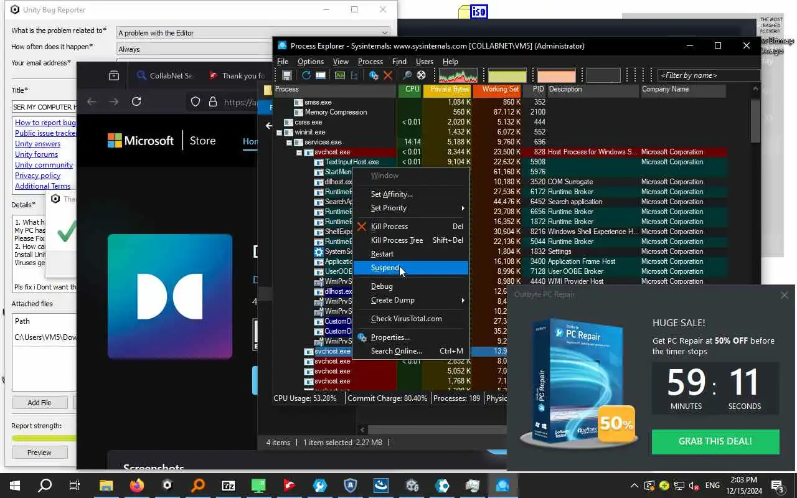Open the iso file icon on desktop
The width and height of the screenshot is (797, 498).
[x=473, y=12]
